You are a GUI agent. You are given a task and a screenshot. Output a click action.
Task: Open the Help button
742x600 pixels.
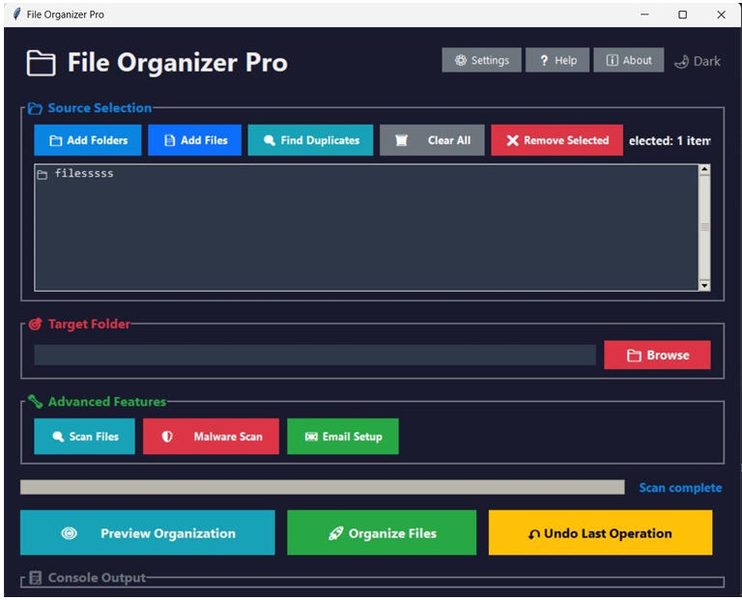[556, 60]
